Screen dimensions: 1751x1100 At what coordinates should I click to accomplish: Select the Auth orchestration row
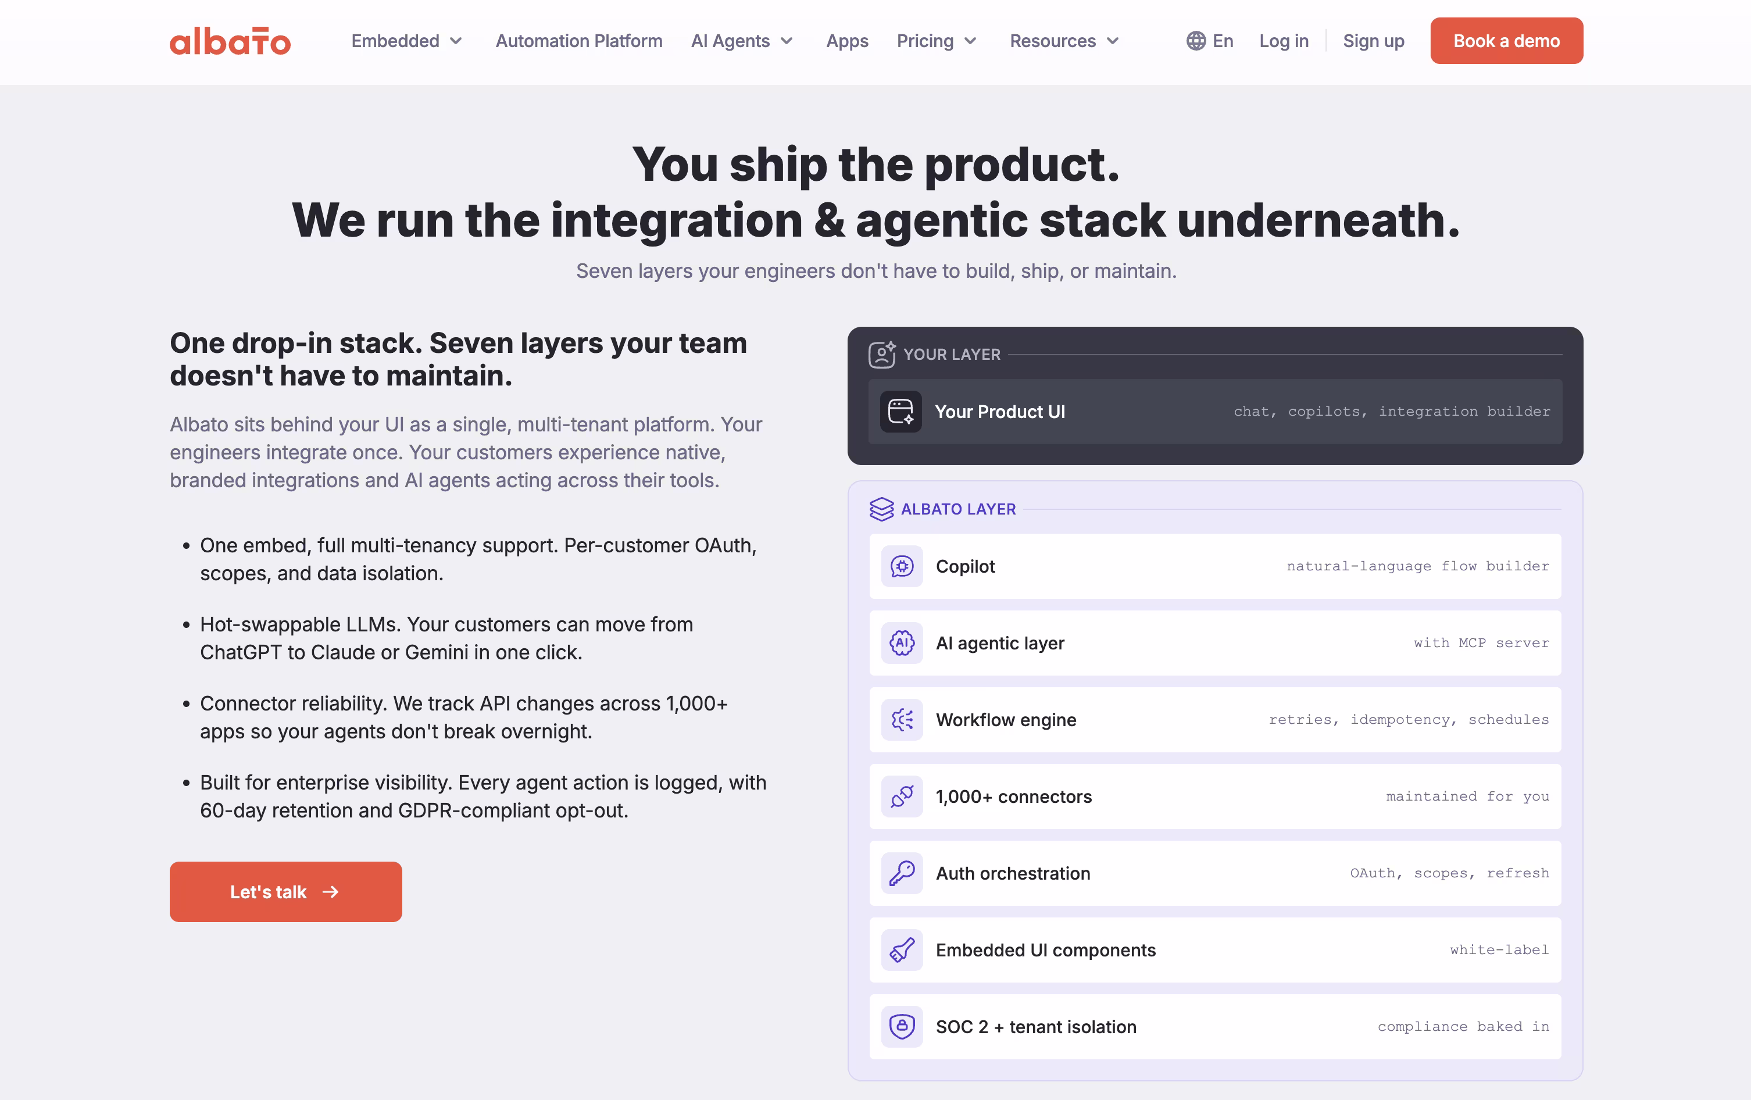click(1215, 873)
